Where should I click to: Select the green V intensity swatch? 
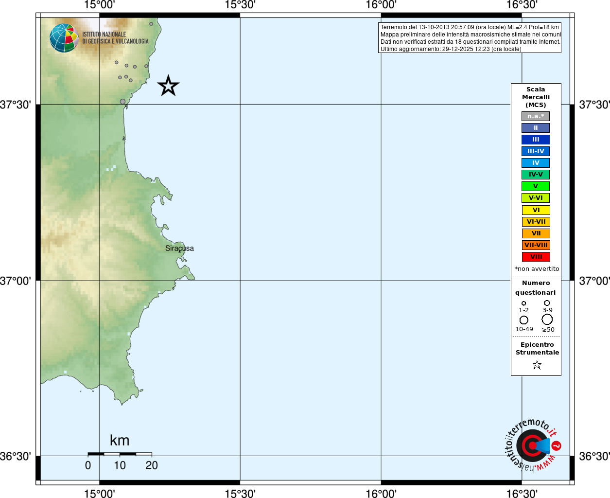click(x=536, y=186)
